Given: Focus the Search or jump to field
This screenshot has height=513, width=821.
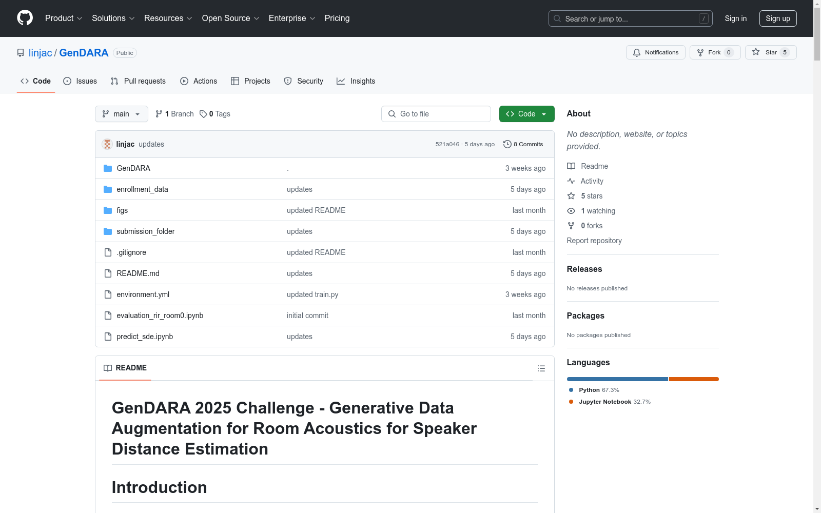Looking at the screenshot, I should (631, 18).
